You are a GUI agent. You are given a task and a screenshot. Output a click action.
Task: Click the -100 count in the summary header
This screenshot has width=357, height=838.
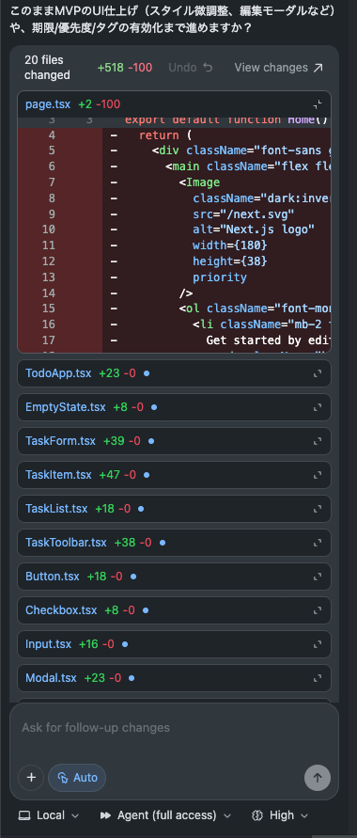click(x=140, y=68)
